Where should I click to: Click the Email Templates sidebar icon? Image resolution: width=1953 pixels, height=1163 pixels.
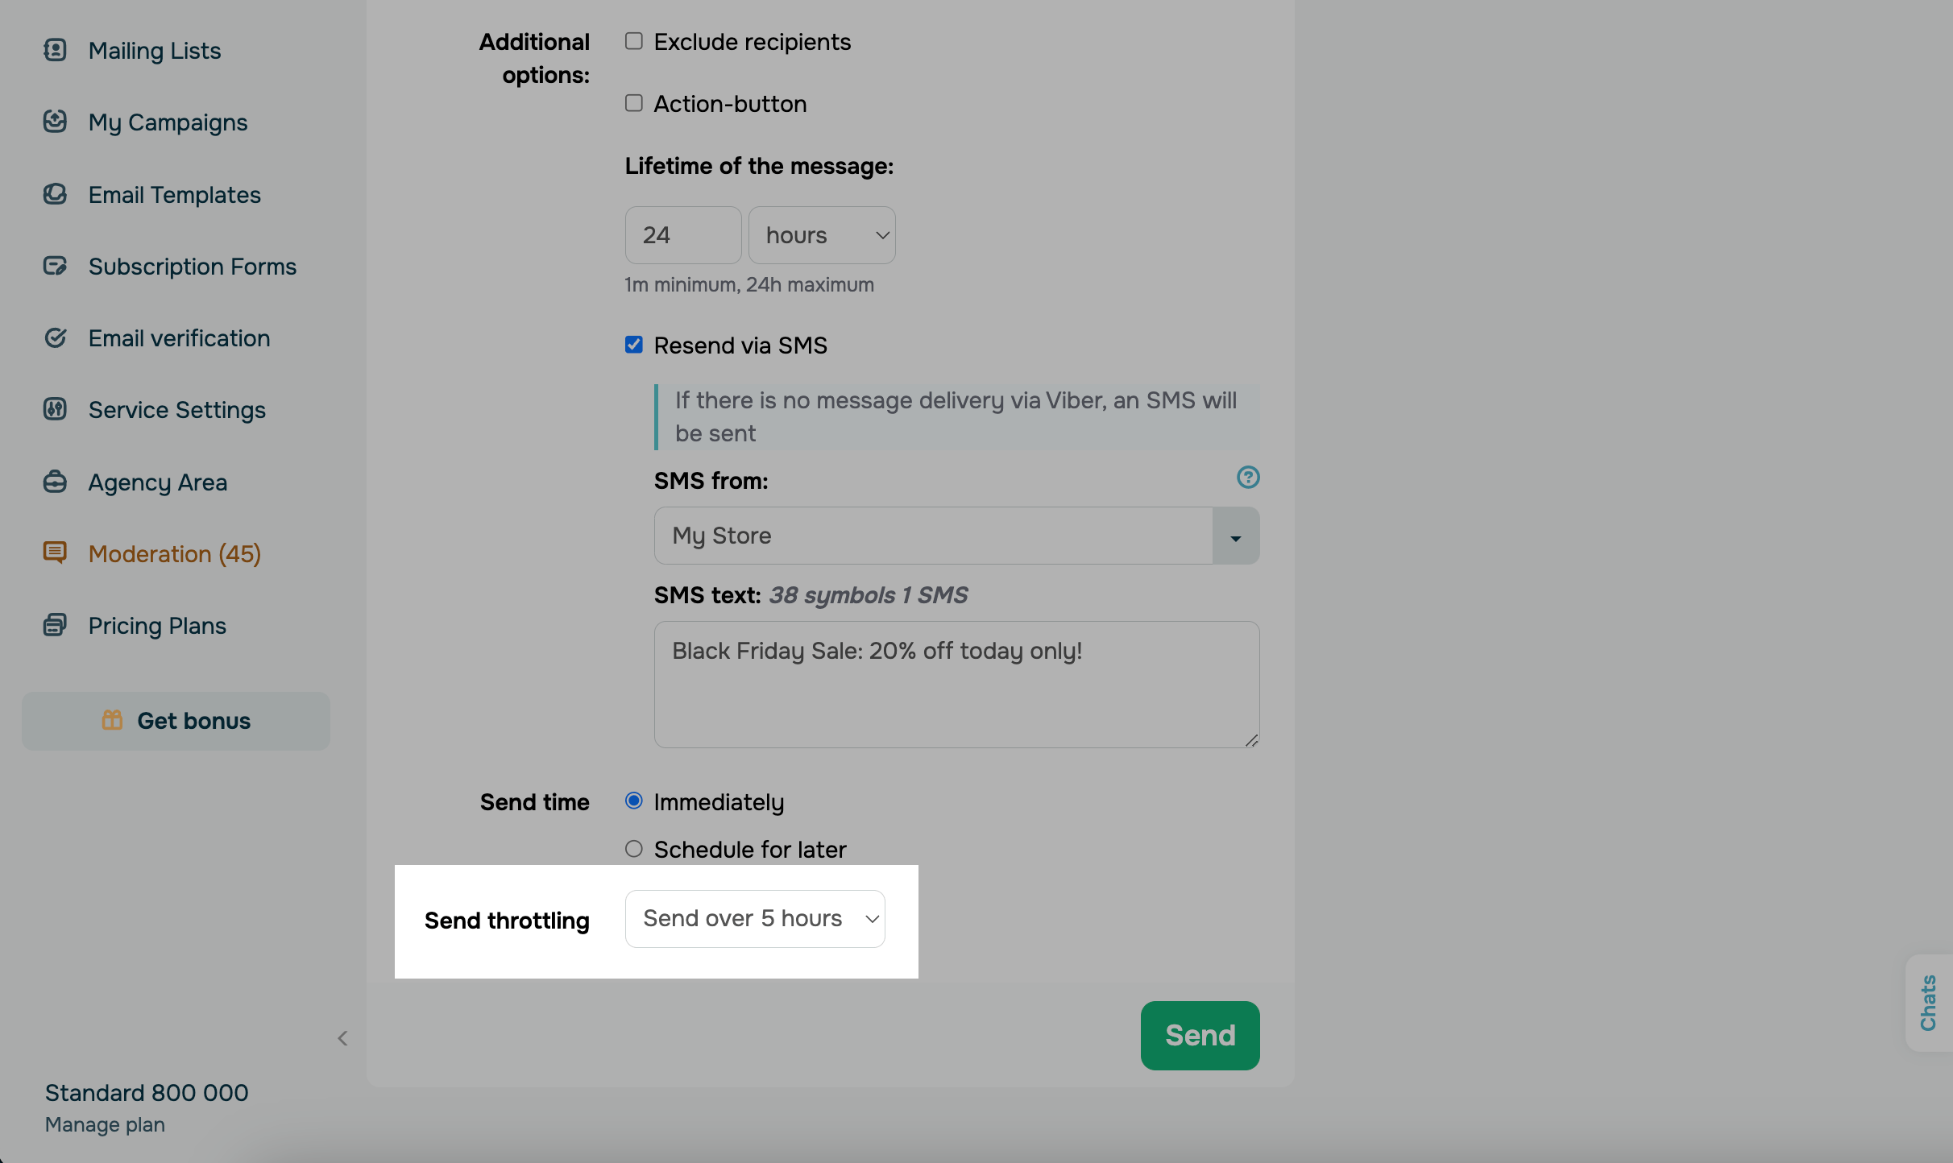point(55,194)
